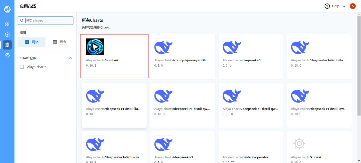Open the four-squares dashboard icon in sidebar
This screenshot has width=361, height=163.
coord(7,24)
